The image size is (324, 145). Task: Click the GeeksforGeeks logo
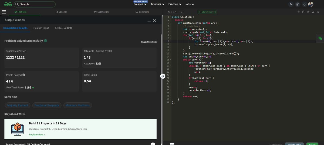pos(8,4)
